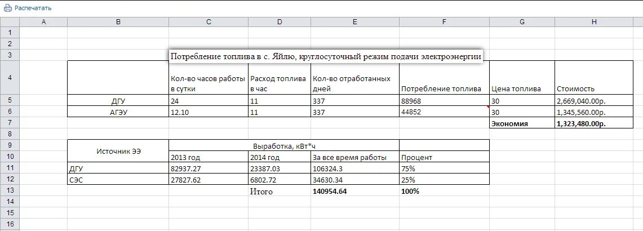Select row 13 header
Viewport: 643px width, 231px height.
pyautogui.click(x=10, y=190)
